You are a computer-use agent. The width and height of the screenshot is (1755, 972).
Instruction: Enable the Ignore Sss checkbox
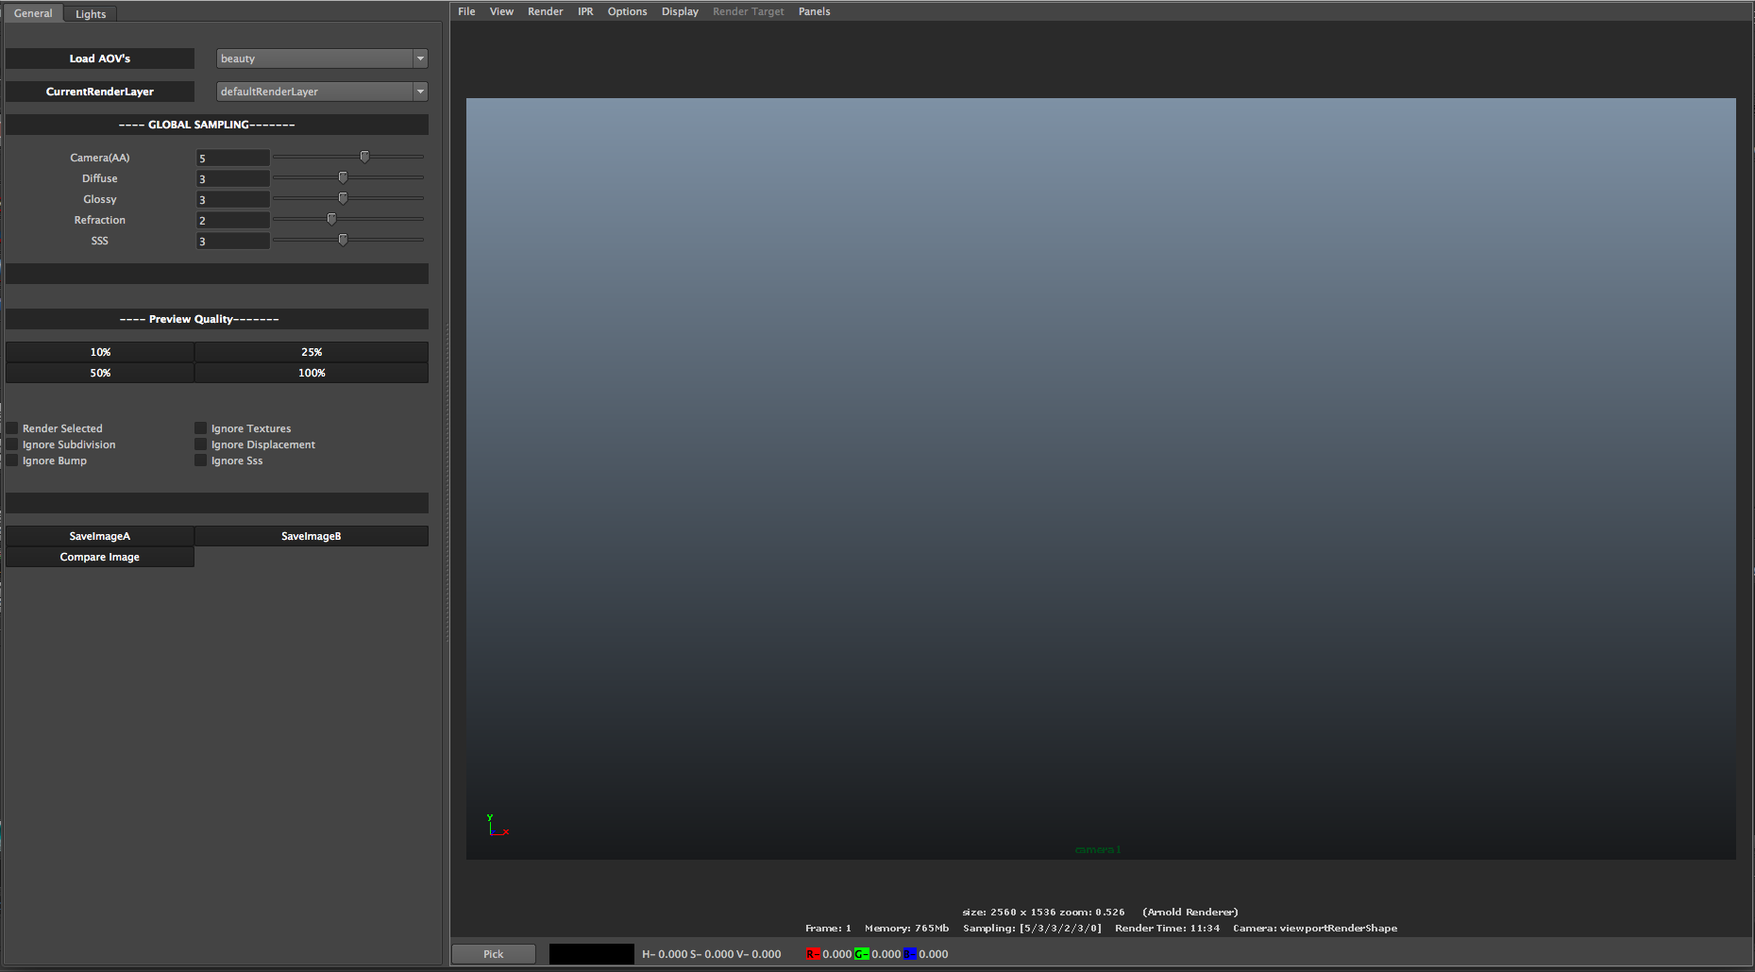point(201,461)
